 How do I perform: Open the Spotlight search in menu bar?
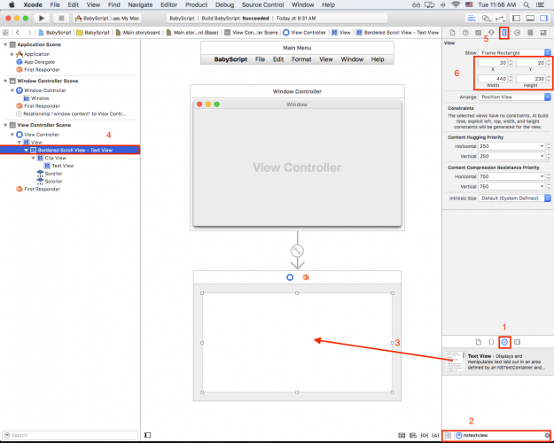(x=527, y=5)
